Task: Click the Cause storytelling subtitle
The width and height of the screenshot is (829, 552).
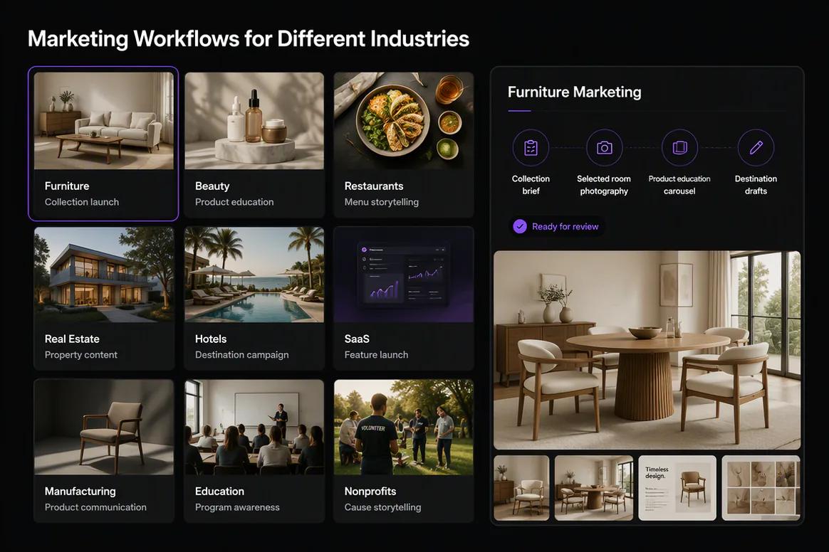Action: [x=382, y=507]
